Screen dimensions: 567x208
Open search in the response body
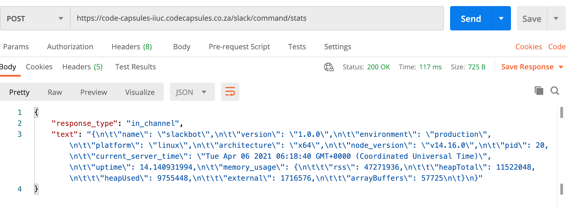(555, 91)
